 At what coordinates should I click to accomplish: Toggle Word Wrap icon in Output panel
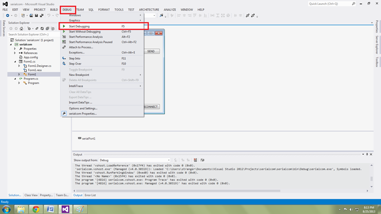point(202,160)
